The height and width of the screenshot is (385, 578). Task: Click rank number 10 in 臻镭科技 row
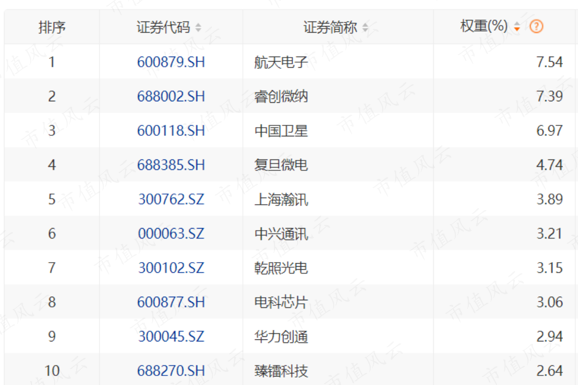[x=52, y=370]
